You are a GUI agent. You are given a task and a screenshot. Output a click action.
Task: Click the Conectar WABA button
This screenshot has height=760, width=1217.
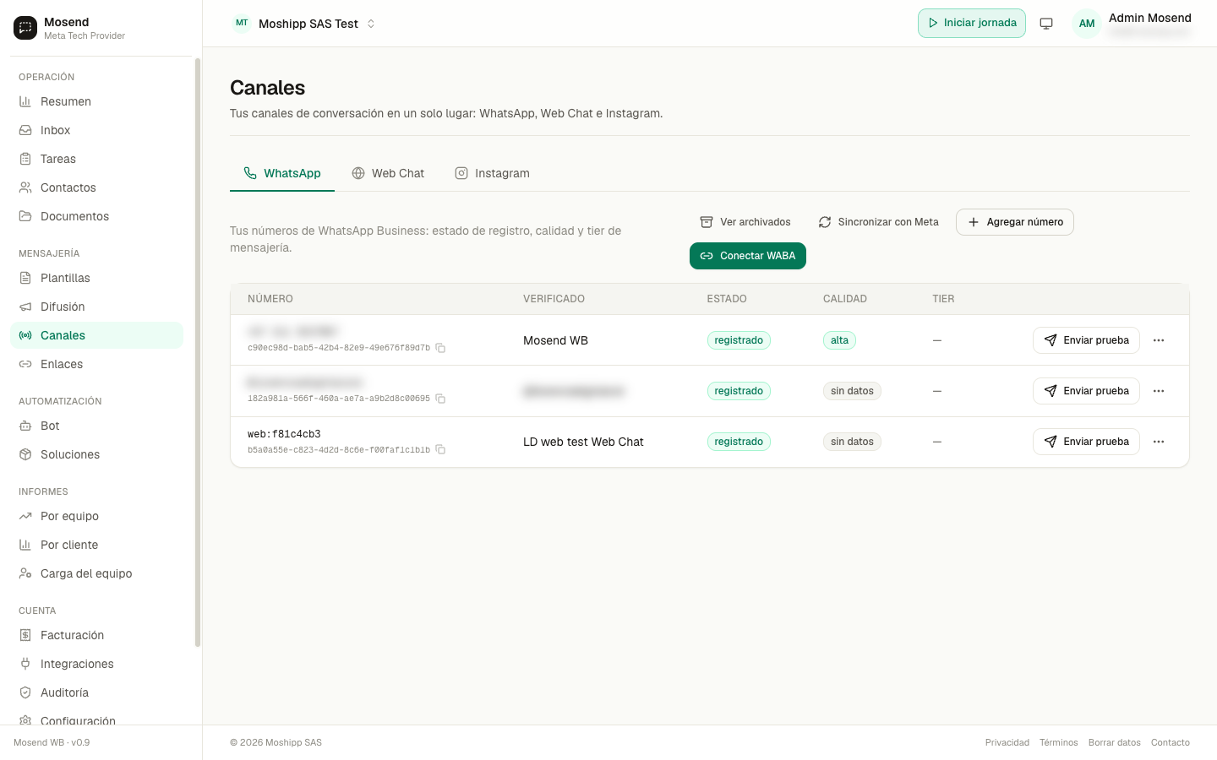(748, 256)
